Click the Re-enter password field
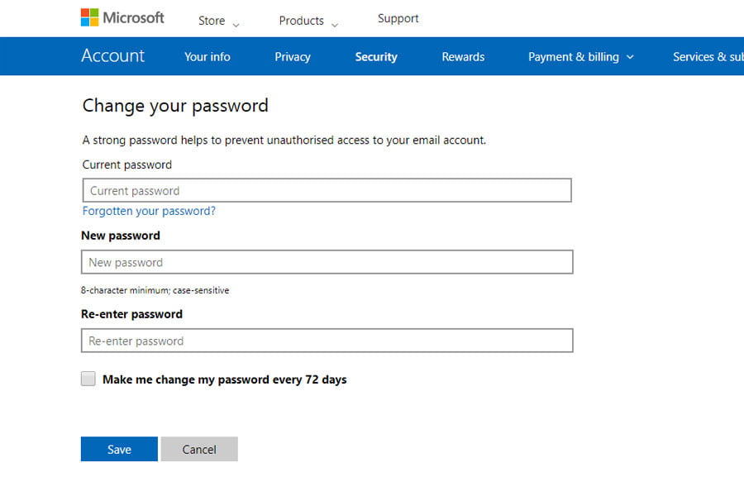This screenshot has width=744, height=496. click(327, 341)
